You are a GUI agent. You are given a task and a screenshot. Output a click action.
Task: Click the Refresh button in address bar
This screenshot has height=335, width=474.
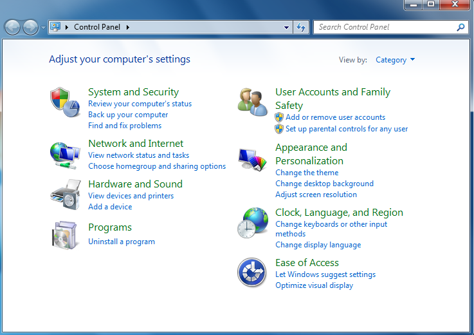tap(301, 27)
